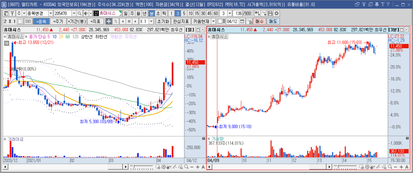This screenshot has width=413, height=173.
Task: Open chart settings gear icon
Action: click(x=277, y=13)
